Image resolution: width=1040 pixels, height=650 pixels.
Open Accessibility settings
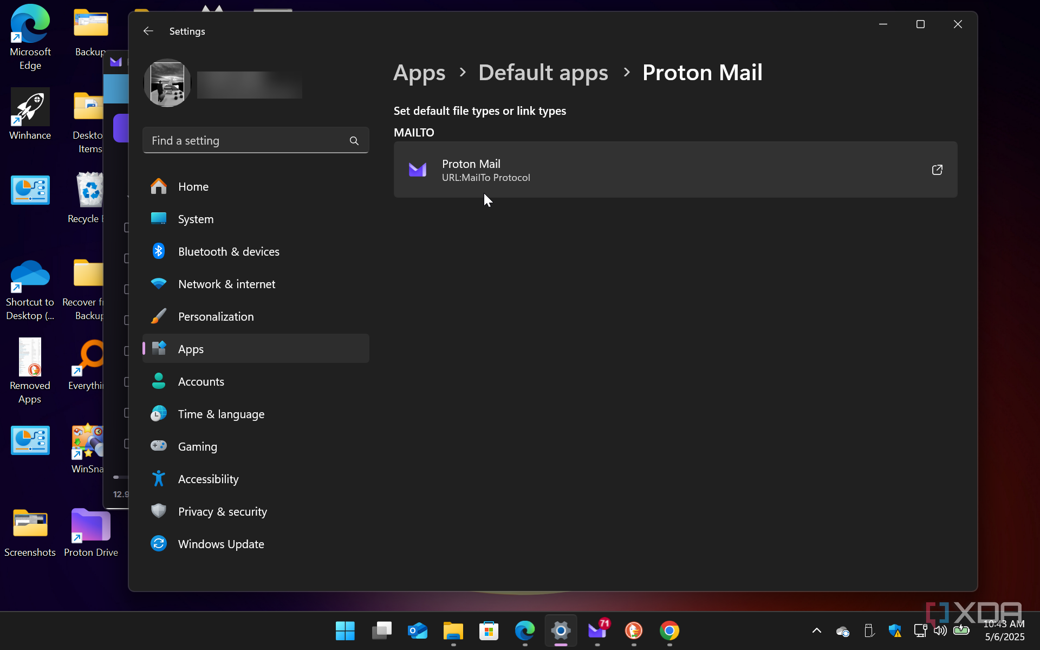(x=256, y=479)
